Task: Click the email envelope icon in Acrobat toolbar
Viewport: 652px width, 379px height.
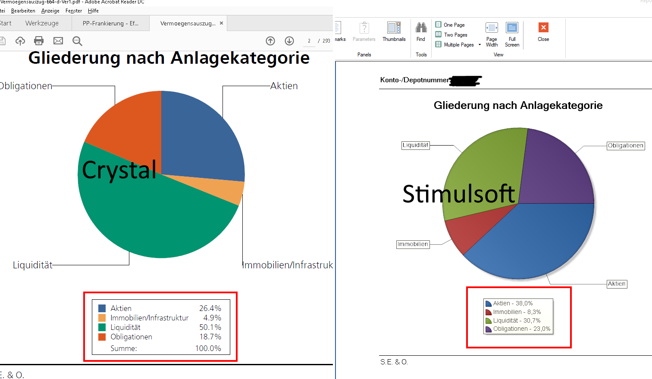Action: 58,41
